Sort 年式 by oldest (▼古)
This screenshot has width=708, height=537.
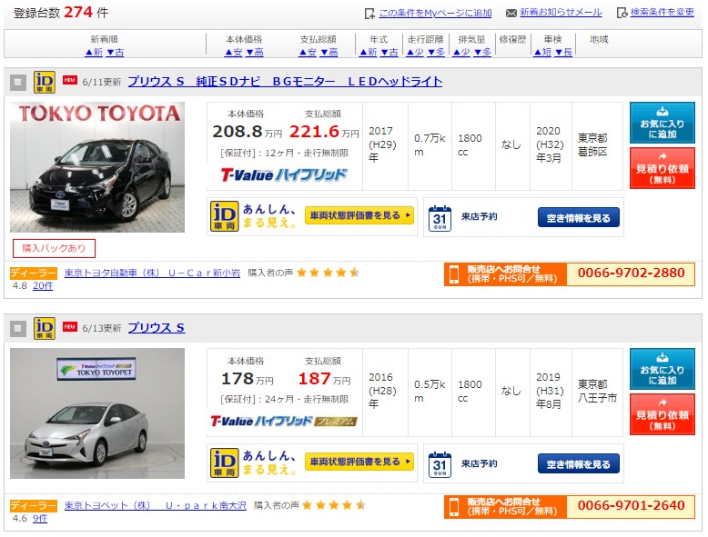coord(389,52)
